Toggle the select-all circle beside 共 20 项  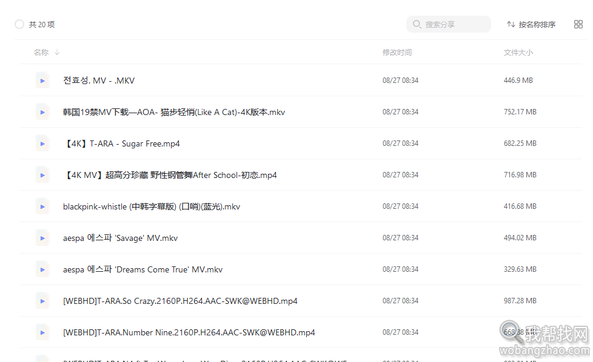(x=19, y=25)
